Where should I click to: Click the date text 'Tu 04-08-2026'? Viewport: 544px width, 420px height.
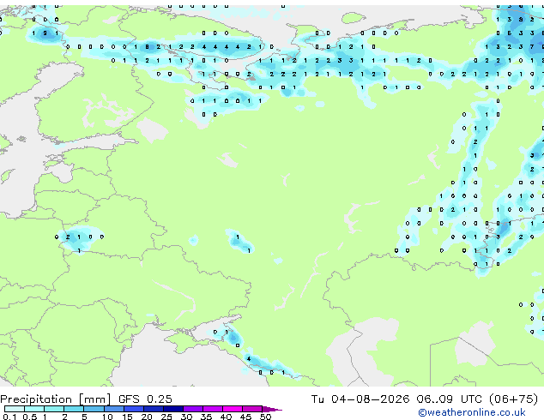tap(360, 399)
